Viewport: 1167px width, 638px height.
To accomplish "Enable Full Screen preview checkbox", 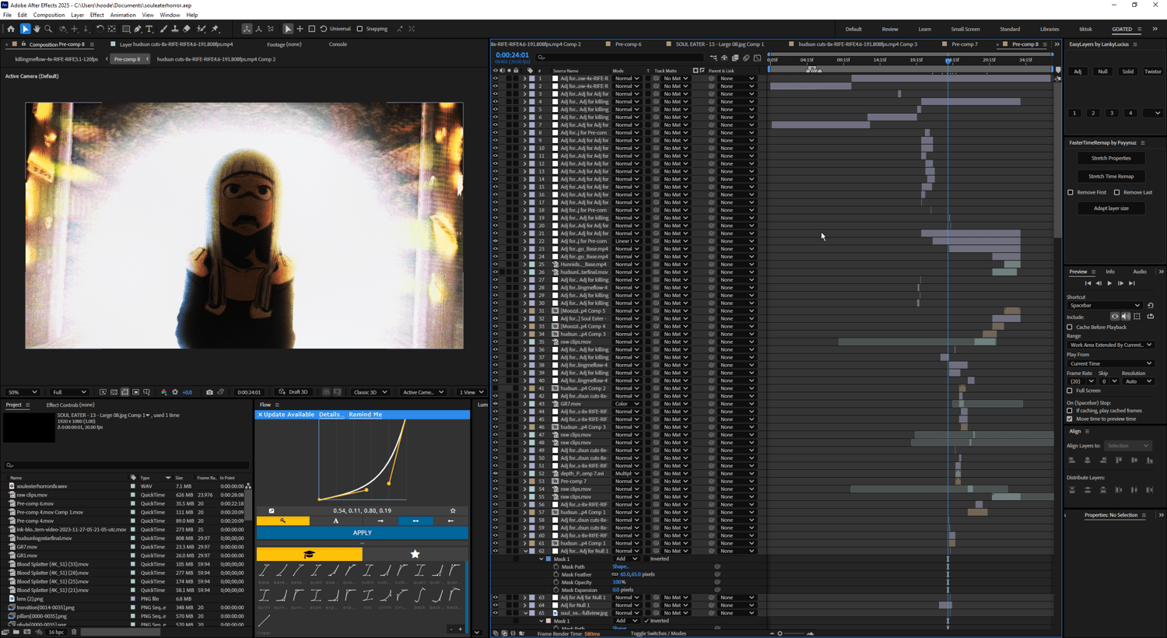I will [x=1070, y=391].
